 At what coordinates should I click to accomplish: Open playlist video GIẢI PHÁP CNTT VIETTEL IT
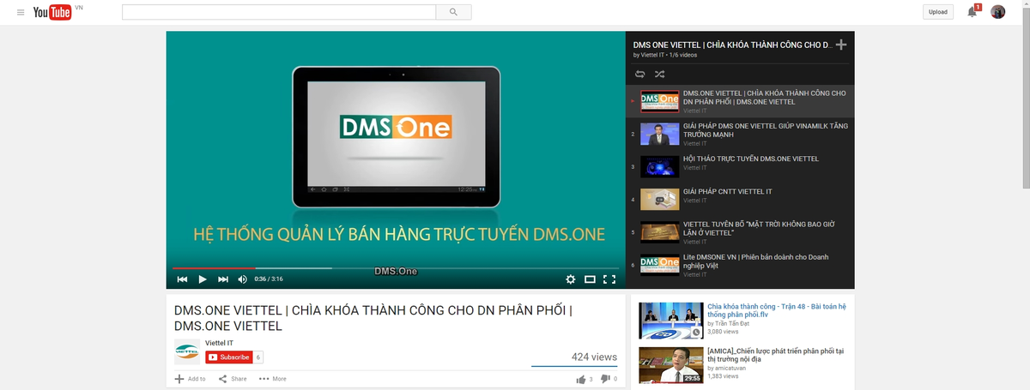click(x=741, y=199)
